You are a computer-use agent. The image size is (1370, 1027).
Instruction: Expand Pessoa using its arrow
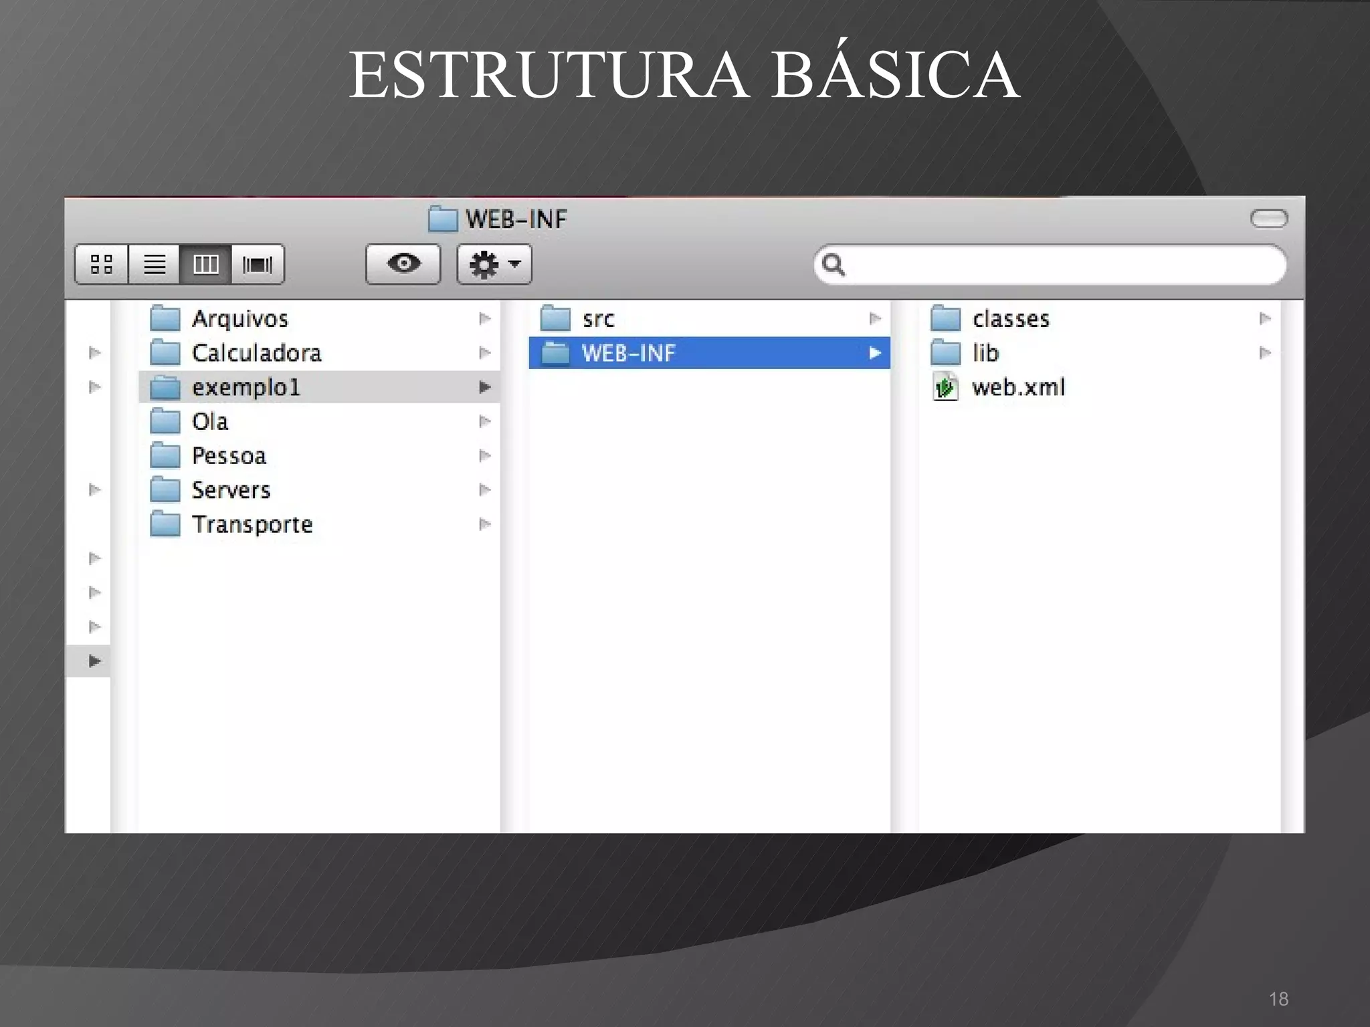[x=485, y=456]
